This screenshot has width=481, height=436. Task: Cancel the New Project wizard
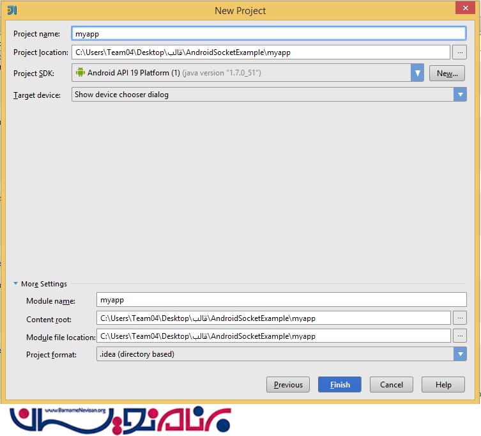391,384
